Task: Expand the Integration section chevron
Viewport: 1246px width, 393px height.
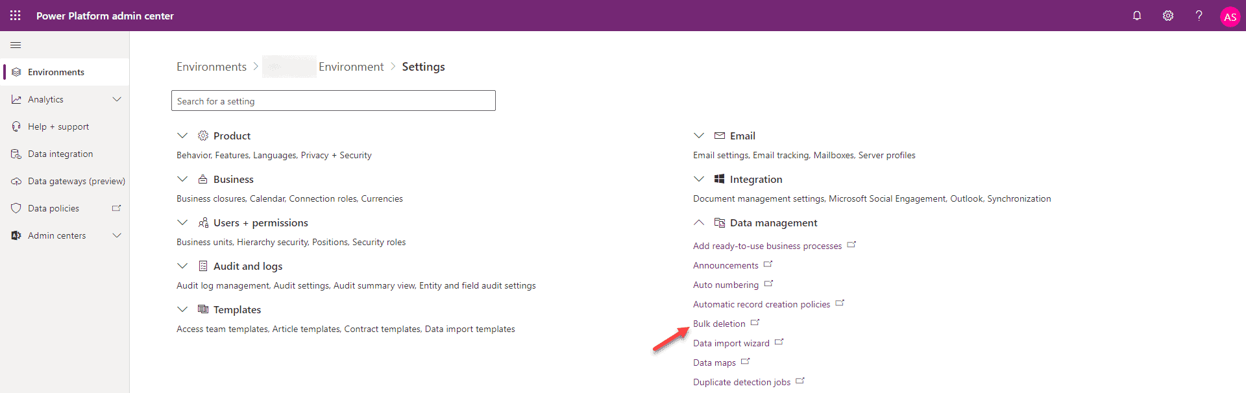Action: pyautogui.click(x=699, y=179)
